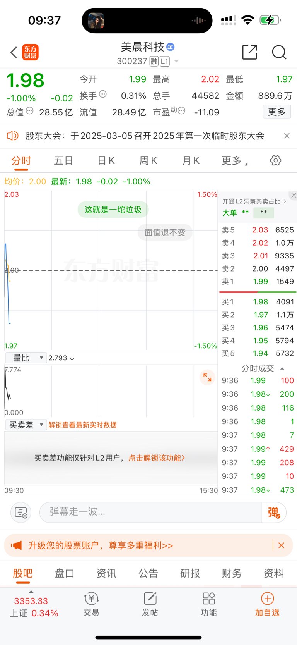This screenshot has height=645, width=297.
Task: Tap the 均价 2.00 label
Action: pos(25,181)
